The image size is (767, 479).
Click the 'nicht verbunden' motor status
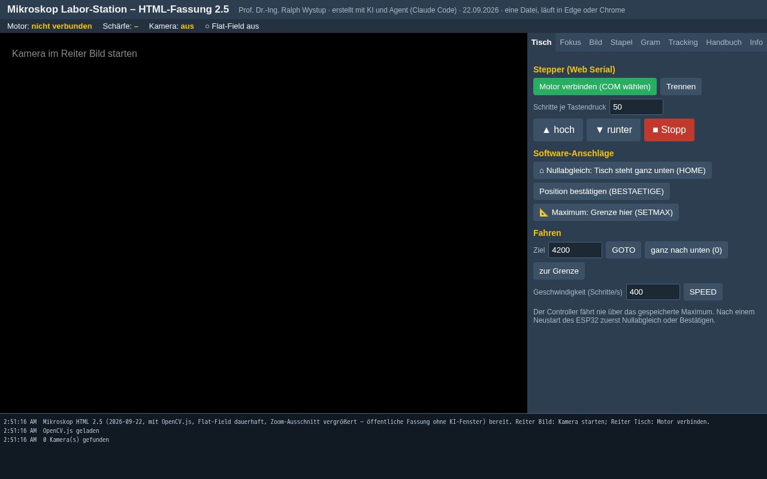click(62, 26)
